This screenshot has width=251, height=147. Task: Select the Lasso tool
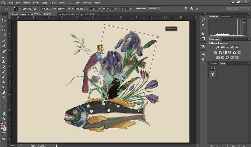pos(4,30)
